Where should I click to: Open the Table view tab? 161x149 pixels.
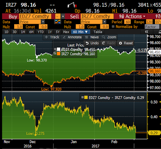pos(98,32)
